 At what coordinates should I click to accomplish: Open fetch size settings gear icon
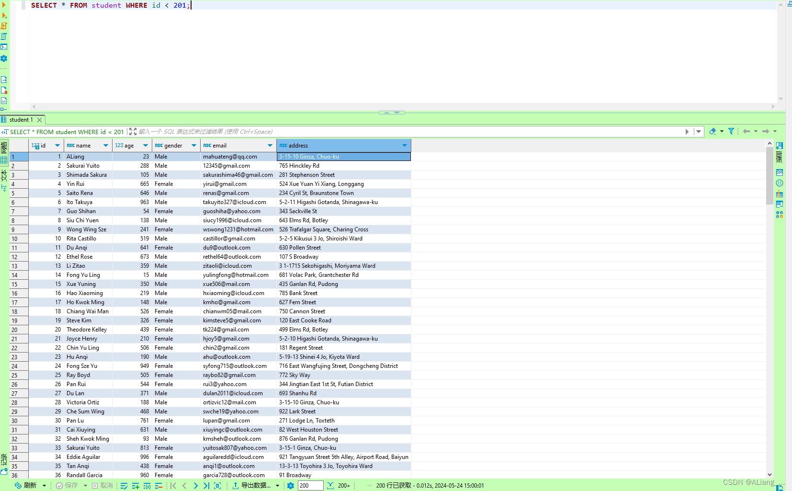tap(291, 486)
